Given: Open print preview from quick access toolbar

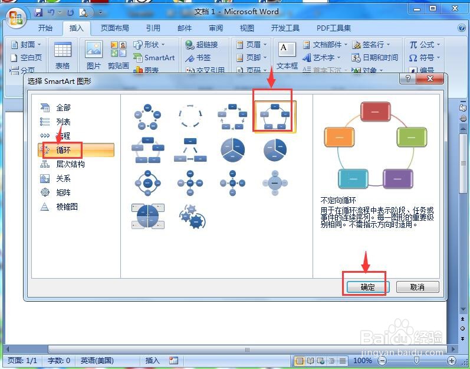Looking at the screenshot, I should (83, 12).
